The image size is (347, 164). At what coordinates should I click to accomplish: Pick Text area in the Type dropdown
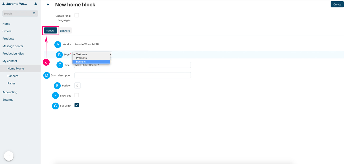(81, 54)
